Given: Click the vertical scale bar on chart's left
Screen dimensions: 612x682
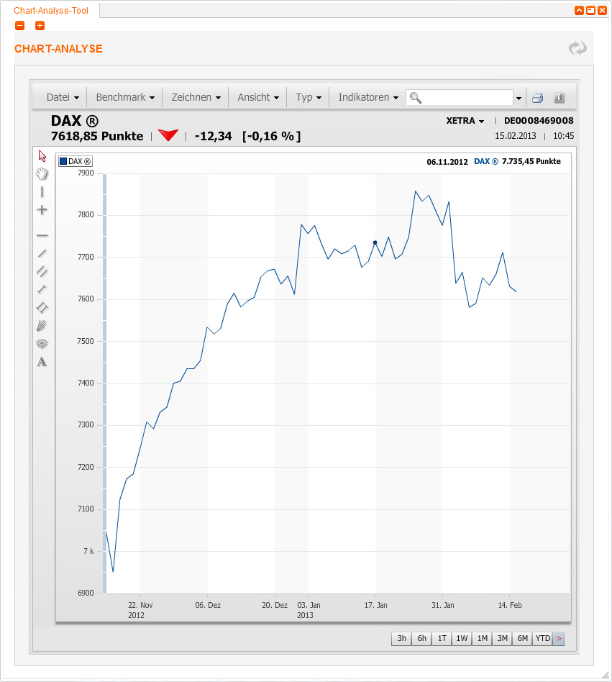Looking at the screenshot, I should pyautogui.click(x=105, y=383).
